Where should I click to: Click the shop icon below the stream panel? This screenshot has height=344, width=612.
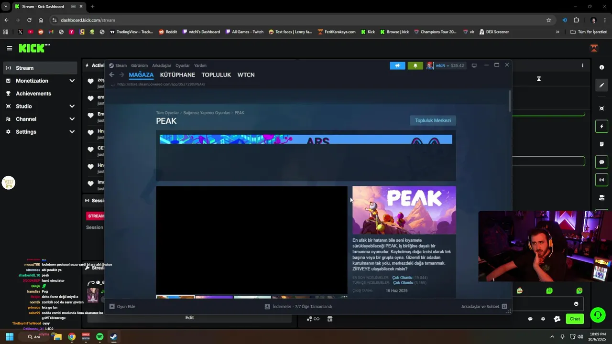330,319
